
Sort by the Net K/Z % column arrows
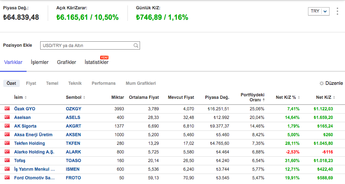pos(299,97)
